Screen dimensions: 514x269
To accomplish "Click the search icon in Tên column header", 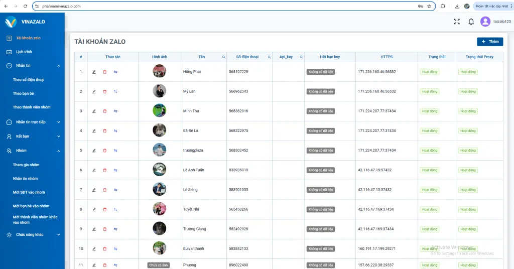I will click(x=224, y=57).
